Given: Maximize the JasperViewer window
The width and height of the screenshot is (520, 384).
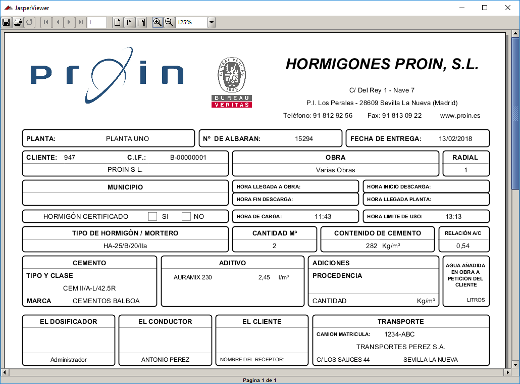Looking at the screenshot, I should pyautogui.click(x=485, y=8).
